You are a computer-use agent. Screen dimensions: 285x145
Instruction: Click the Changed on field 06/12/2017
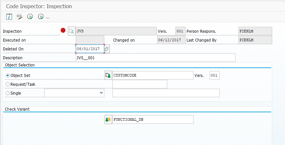click(x=171, y=40)
